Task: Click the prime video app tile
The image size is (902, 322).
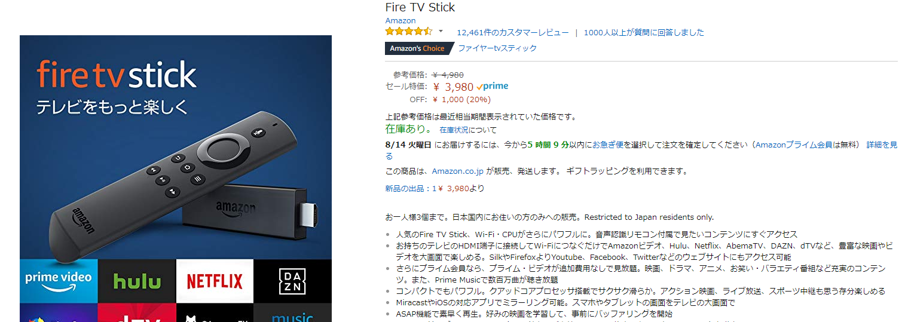Action: point(59,281)
